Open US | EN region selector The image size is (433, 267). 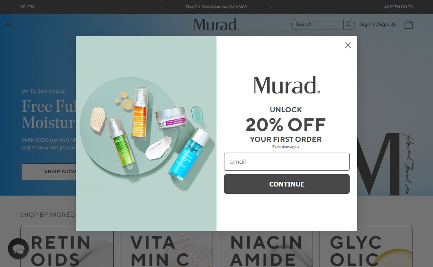tap(27, 7)
